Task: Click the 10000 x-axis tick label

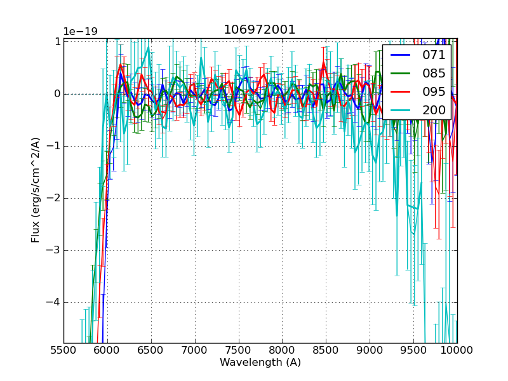Action: pyautogui.click(x=457, y=350)
